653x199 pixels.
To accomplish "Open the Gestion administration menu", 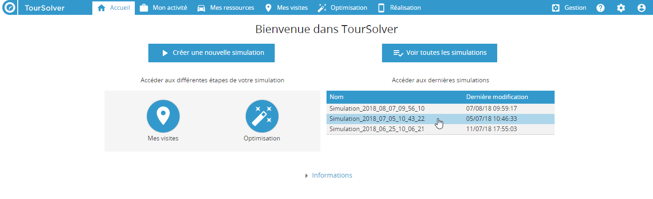I will coord(569,8).
